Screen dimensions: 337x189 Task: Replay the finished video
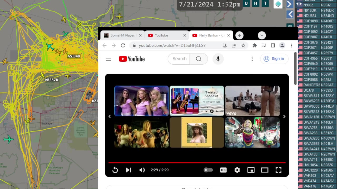[x=115, y=170]
